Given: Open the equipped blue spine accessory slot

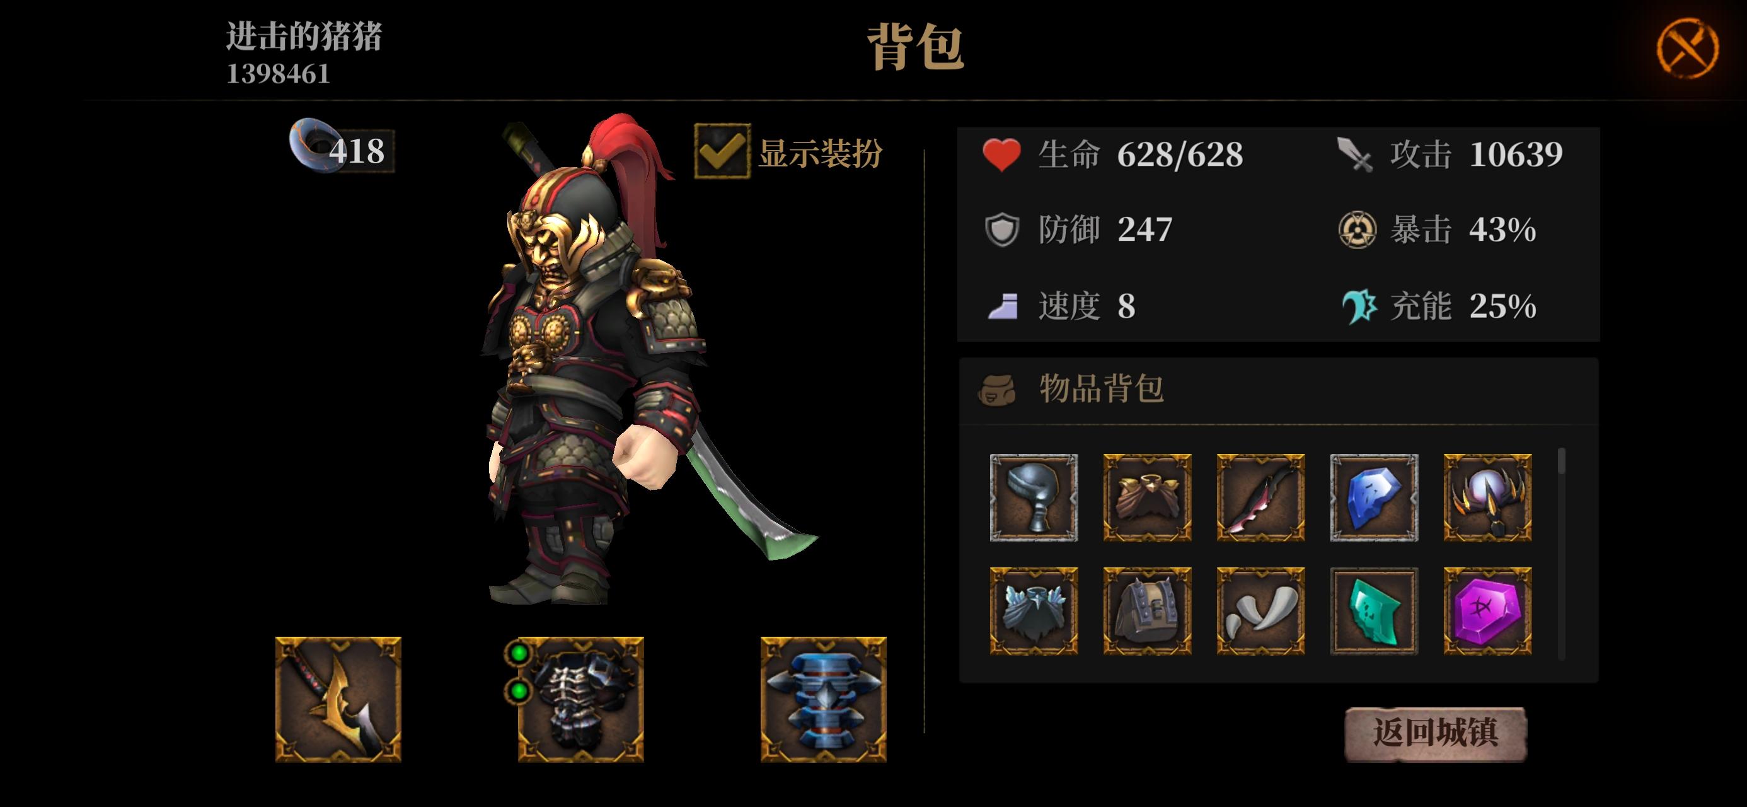Looking at the screenshot, I should [823, 699].
